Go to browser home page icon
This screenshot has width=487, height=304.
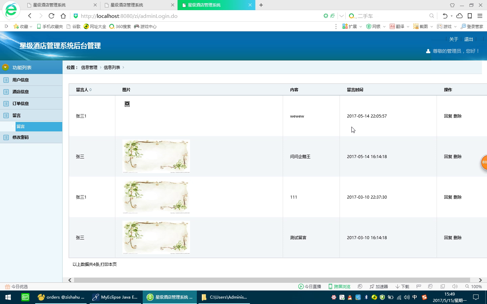coord(63,16)
